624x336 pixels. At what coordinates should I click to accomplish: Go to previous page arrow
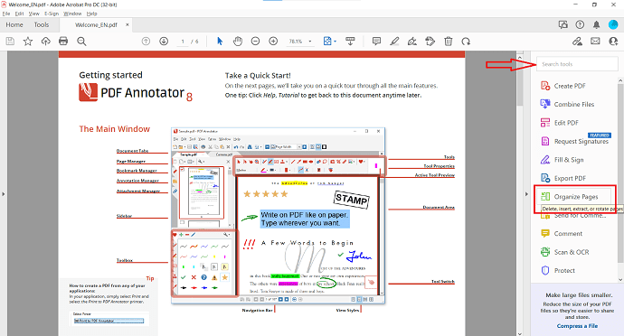(146, 42)
